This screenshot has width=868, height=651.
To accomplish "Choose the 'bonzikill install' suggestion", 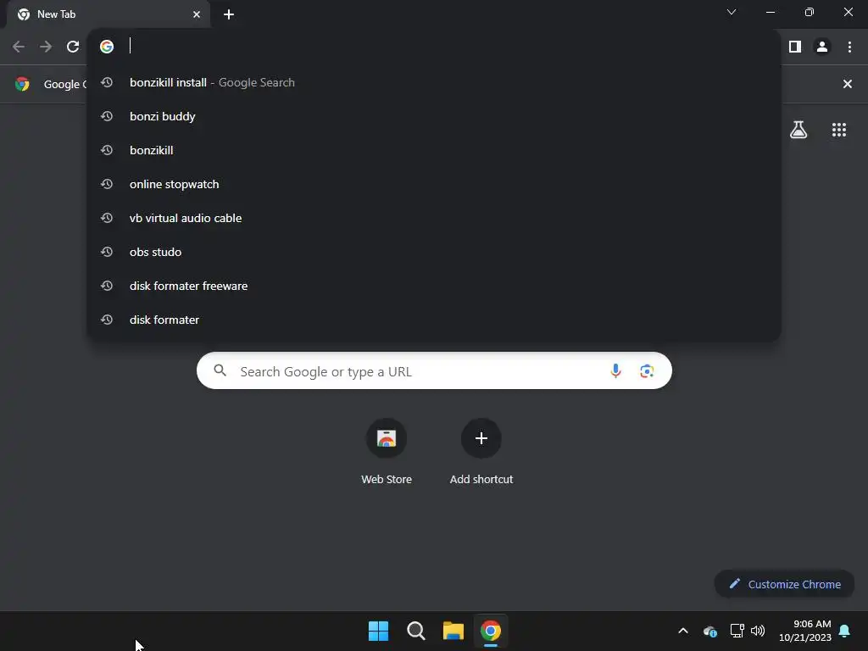I will click(434, 82).
